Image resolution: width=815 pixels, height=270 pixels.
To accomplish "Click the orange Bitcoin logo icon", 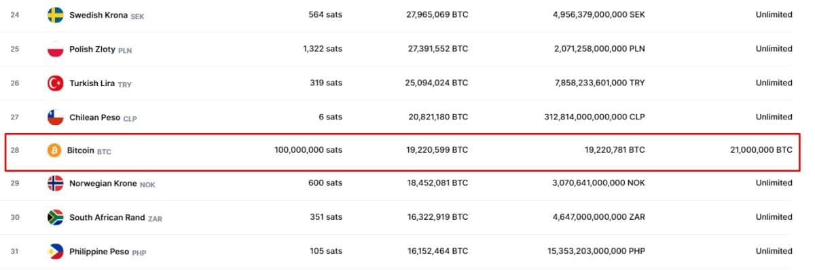I will (x=54, y=150).
